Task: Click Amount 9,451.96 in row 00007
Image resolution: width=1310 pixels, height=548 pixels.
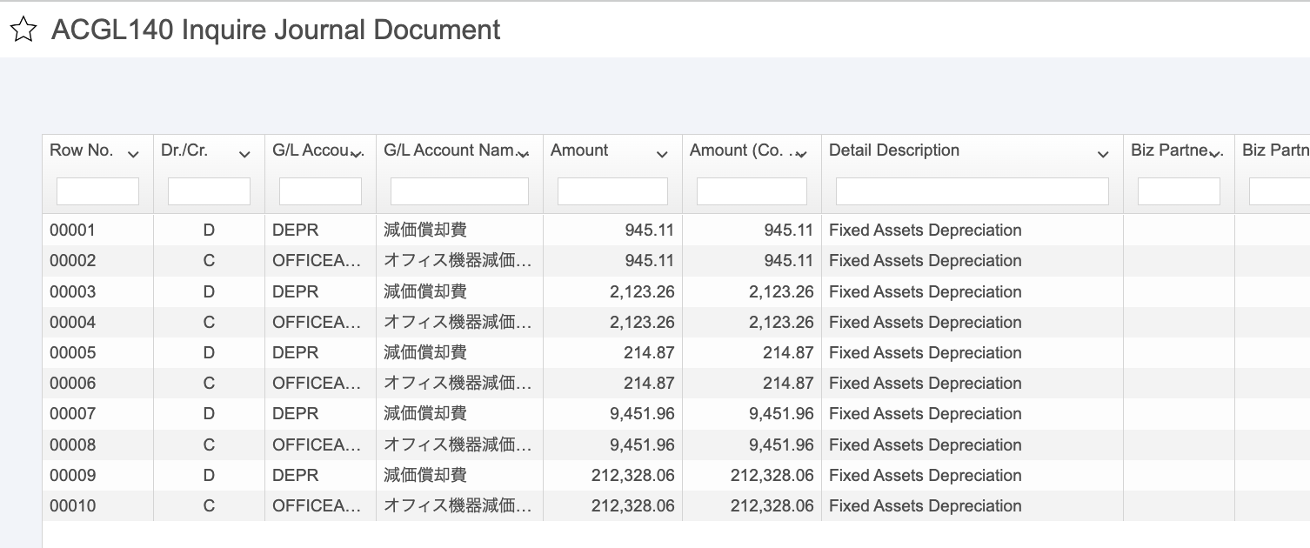Action: point(643,413)
